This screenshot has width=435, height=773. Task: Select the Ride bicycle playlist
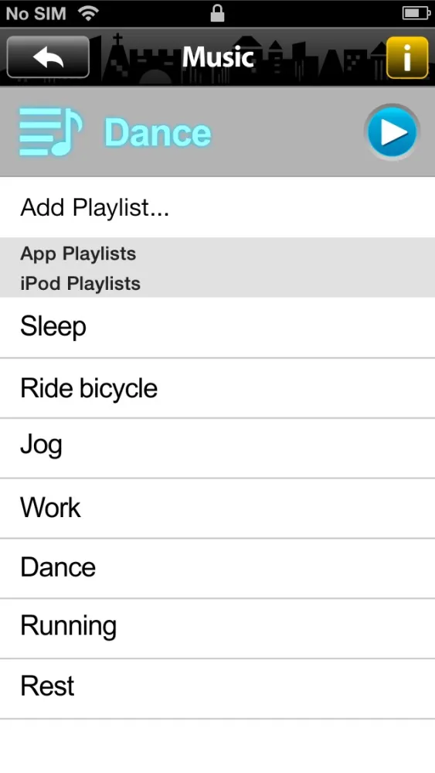pyautogui.click(x=217, y=388)
